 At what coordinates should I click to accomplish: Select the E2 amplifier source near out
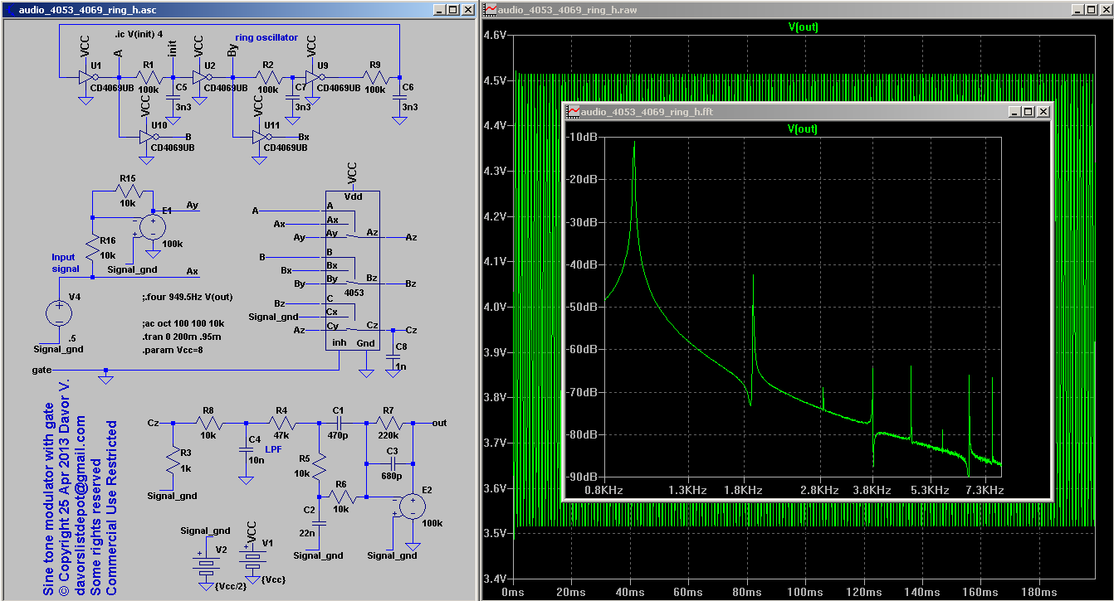click(x=412, y=505)
